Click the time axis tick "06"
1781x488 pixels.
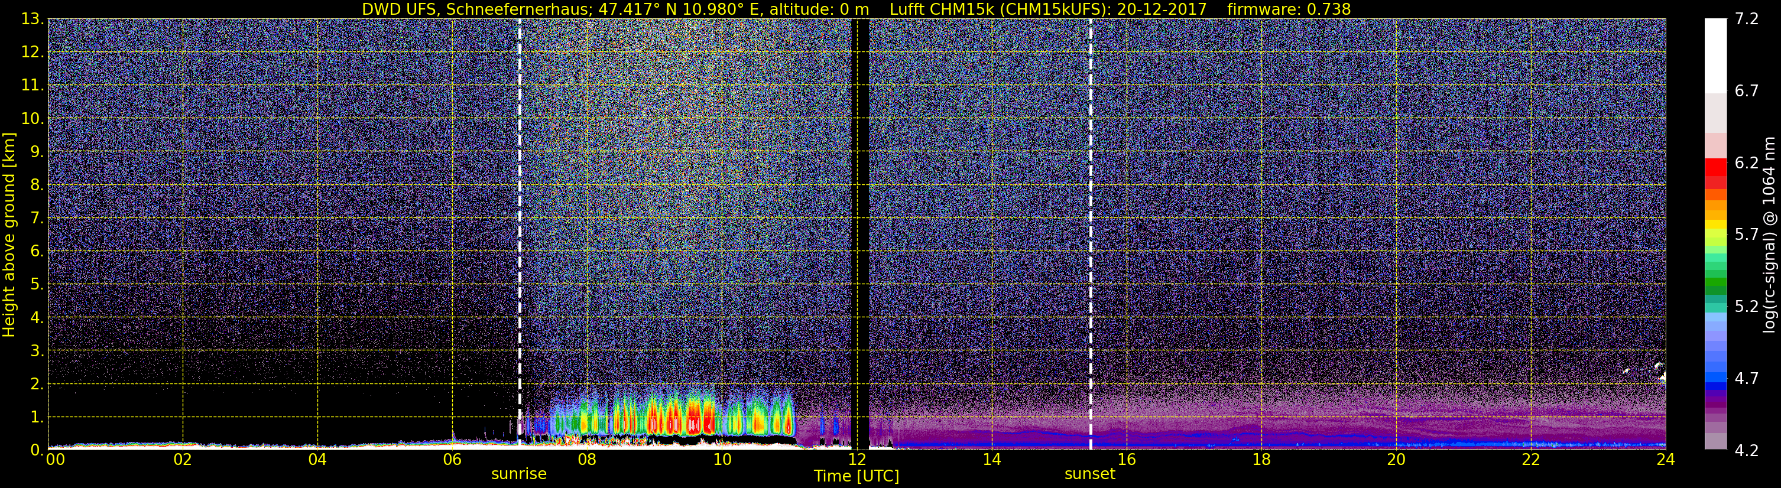coord(452,460)
